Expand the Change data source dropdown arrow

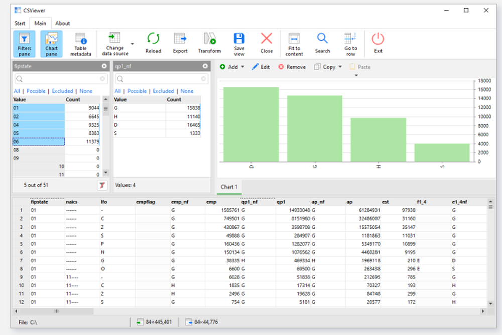(x=132, y=44)
